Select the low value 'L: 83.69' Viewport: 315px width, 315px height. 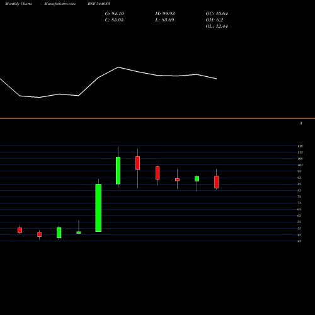(x=164, y=20)
